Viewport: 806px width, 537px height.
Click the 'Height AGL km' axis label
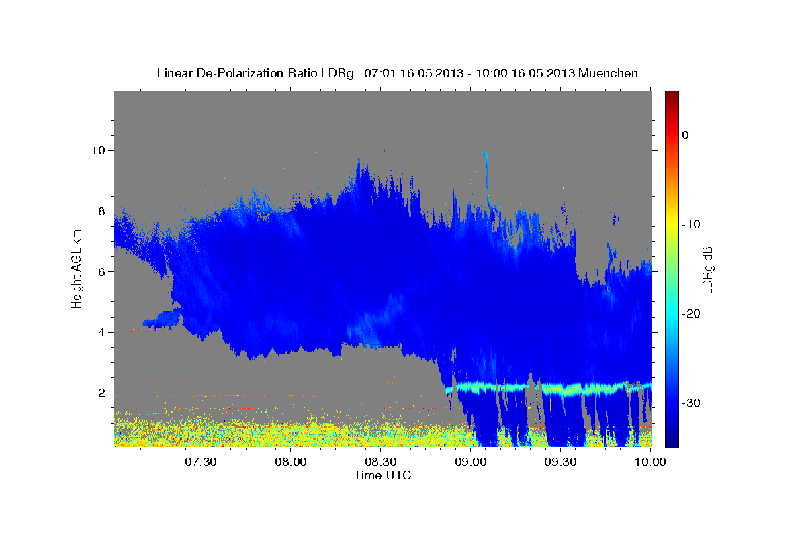tap(77, 269)
